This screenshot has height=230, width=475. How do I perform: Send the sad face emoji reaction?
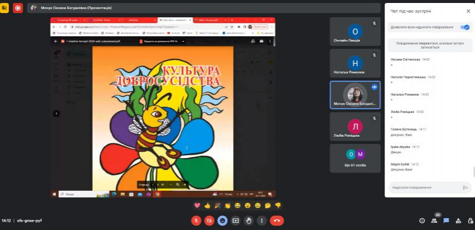point(257,206)
